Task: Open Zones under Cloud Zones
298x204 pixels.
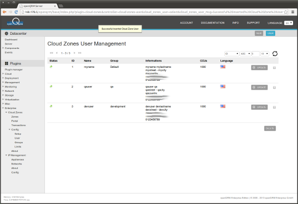Action: [x=15, y=117]
